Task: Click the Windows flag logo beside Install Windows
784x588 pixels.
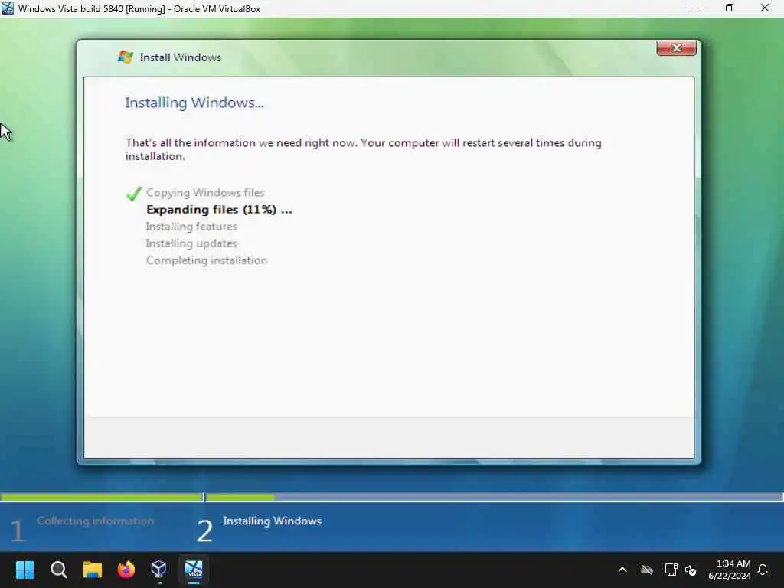Action: pyautogui.click(x=125, y=57)
